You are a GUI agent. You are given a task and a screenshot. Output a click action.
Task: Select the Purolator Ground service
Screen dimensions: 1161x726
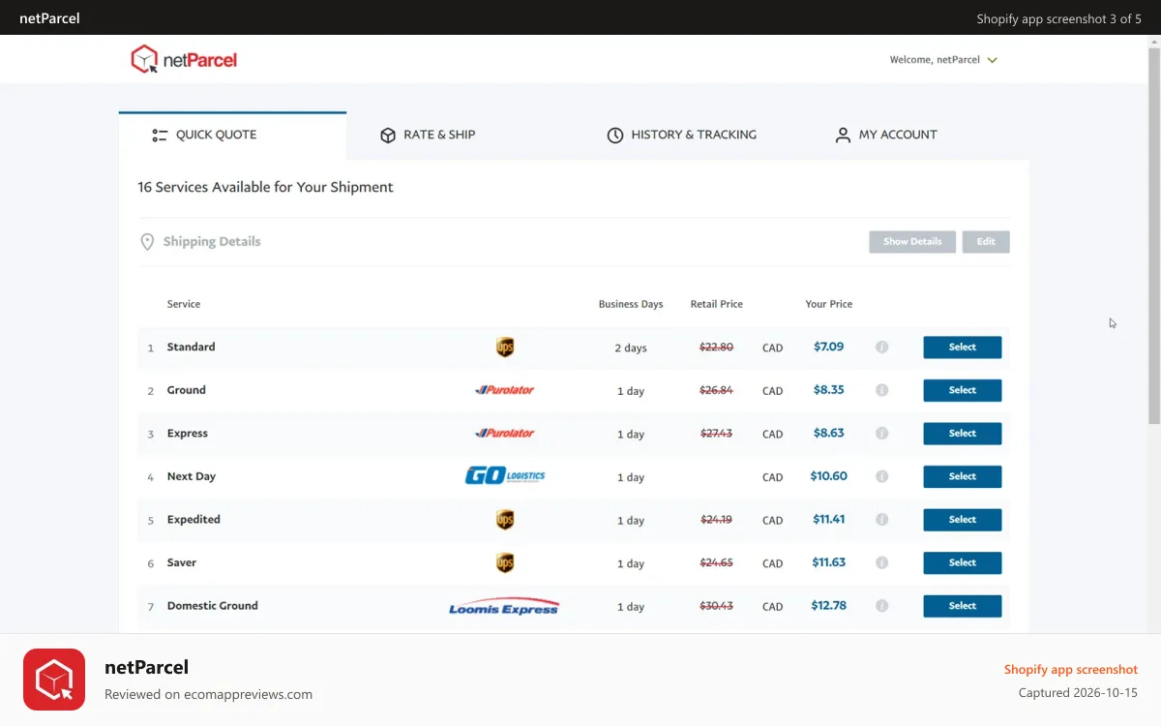963,390
